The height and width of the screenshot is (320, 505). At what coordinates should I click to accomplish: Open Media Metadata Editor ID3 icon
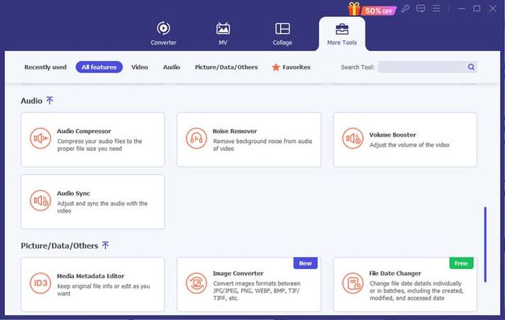click(x=40, y=283)
